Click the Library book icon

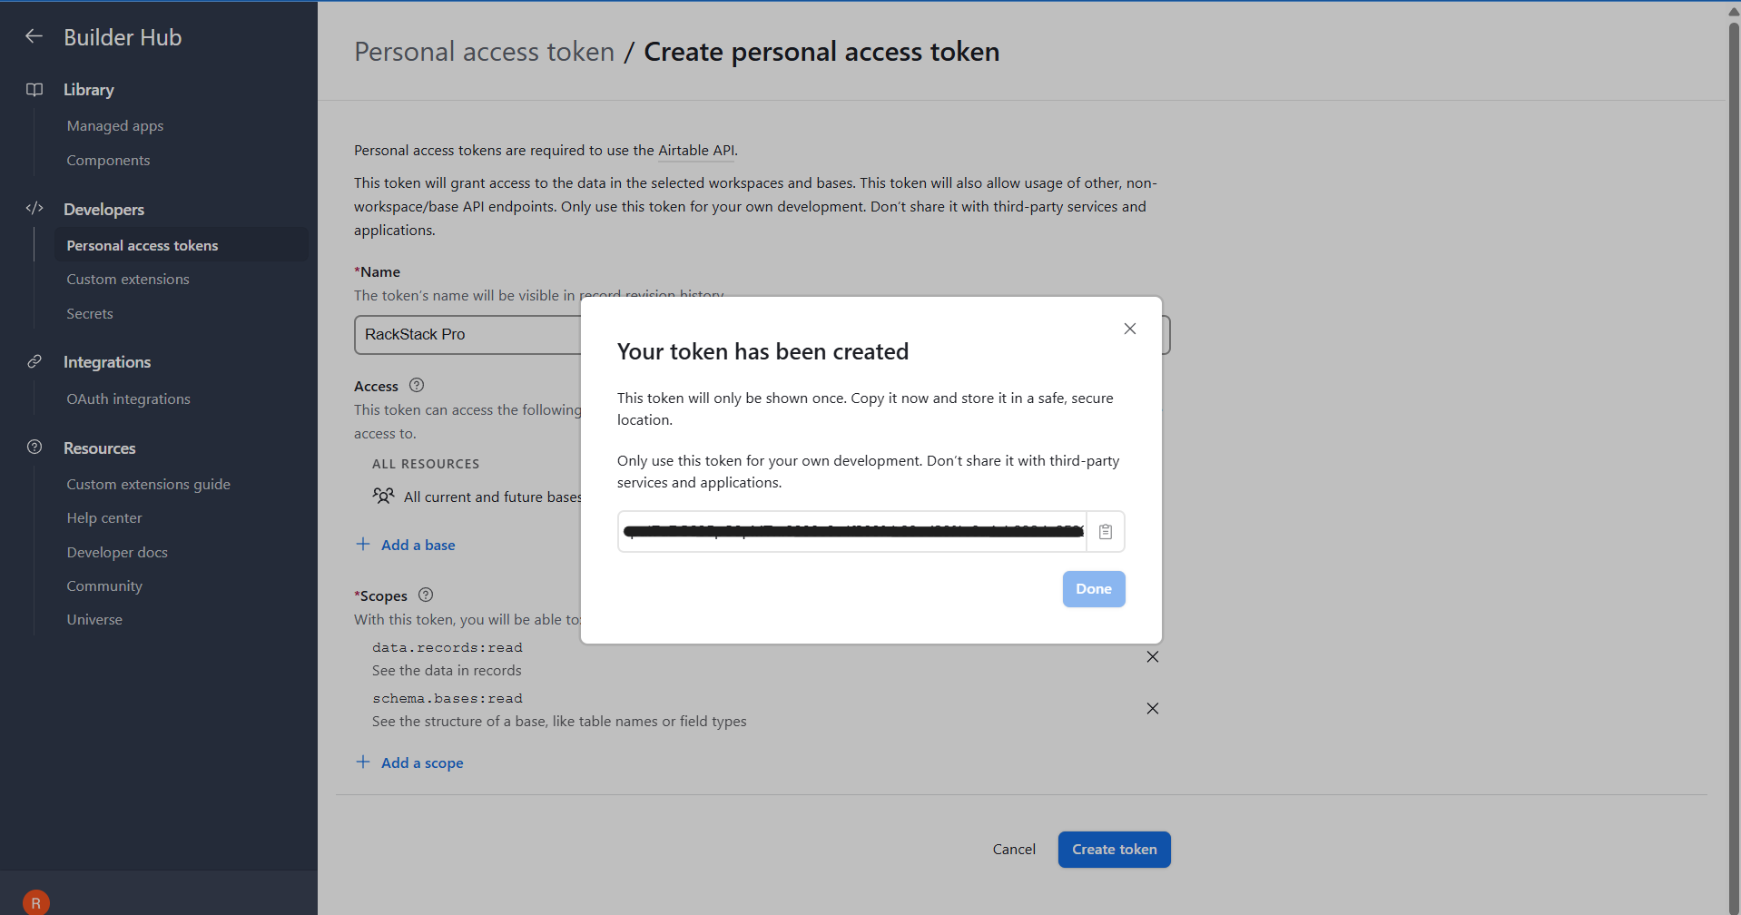[x=34, y=89]
